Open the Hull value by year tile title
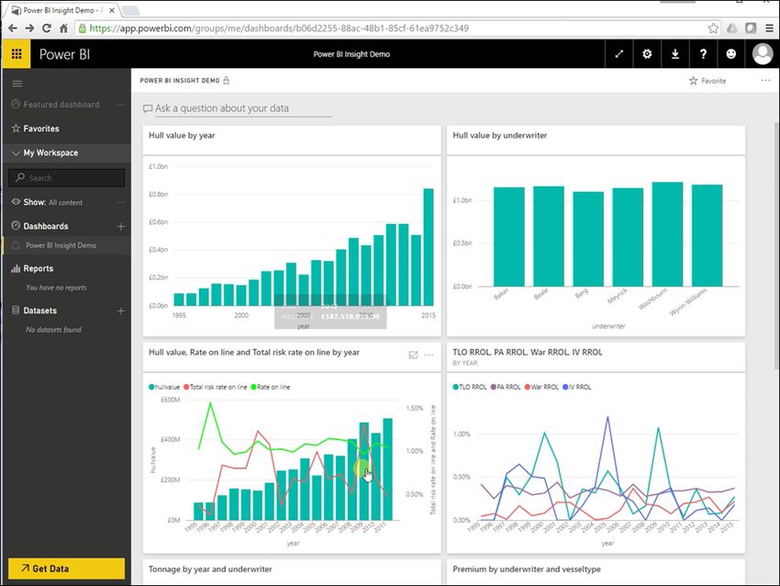This screenshot has width=780, height=586. tap(182, 135)
